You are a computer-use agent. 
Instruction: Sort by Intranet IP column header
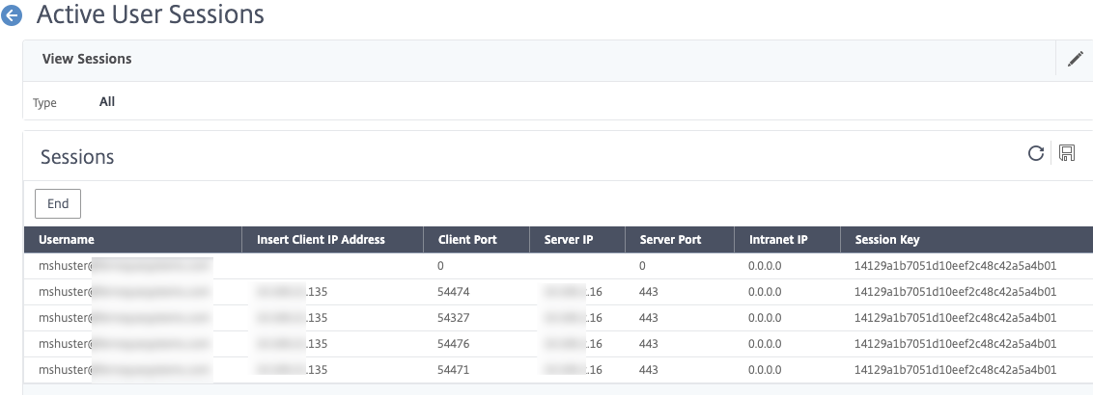777,240
